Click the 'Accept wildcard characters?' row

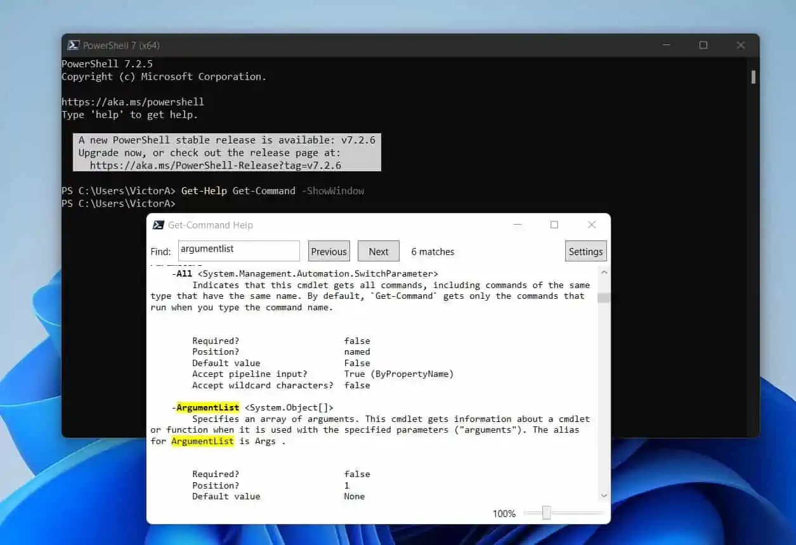(281, 385)
